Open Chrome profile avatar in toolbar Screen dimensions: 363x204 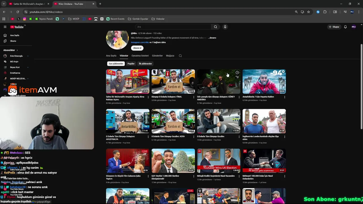tap(352, 12)
